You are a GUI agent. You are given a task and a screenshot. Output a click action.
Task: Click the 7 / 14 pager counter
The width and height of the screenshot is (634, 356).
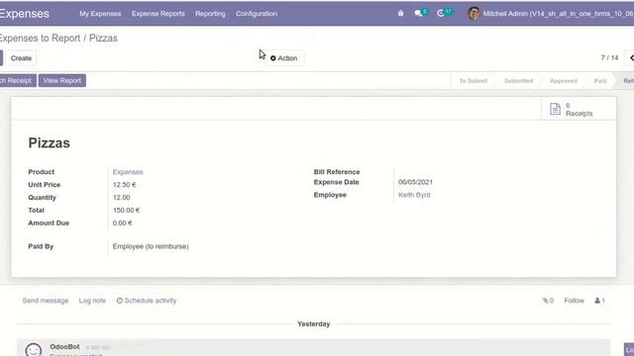pyautogui.click(x=609, y=57)
